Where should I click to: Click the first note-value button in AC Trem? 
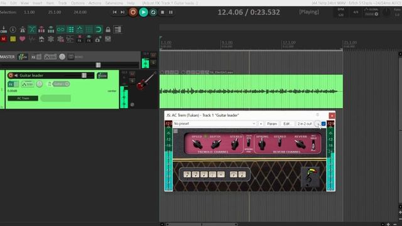(x=187, y=175)
